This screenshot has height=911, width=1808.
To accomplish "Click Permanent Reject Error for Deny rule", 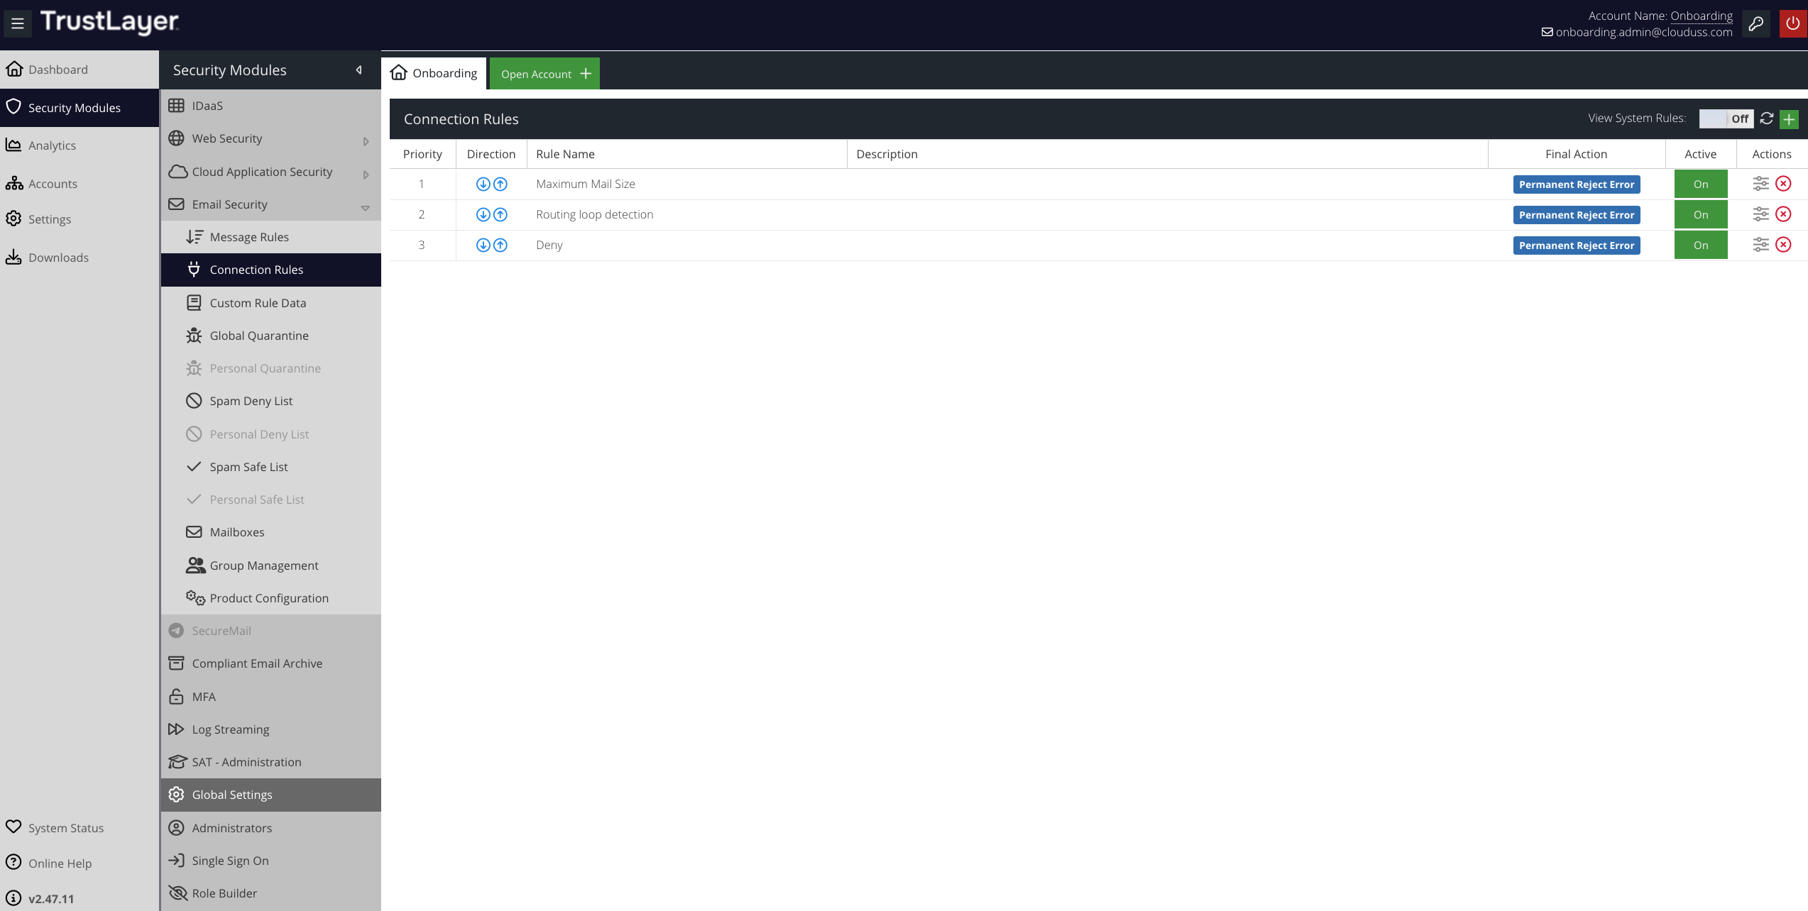I will coord(1576,245).
